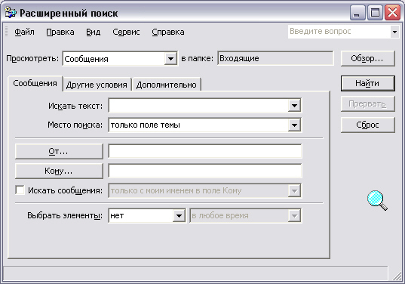
Task: Open the Выбрать элементы 'нет' dropdown
Action: pyautogui.click(x=147, y=215)
